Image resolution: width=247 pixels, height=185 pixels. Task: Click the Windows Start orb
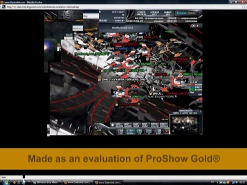pos(6,182)
